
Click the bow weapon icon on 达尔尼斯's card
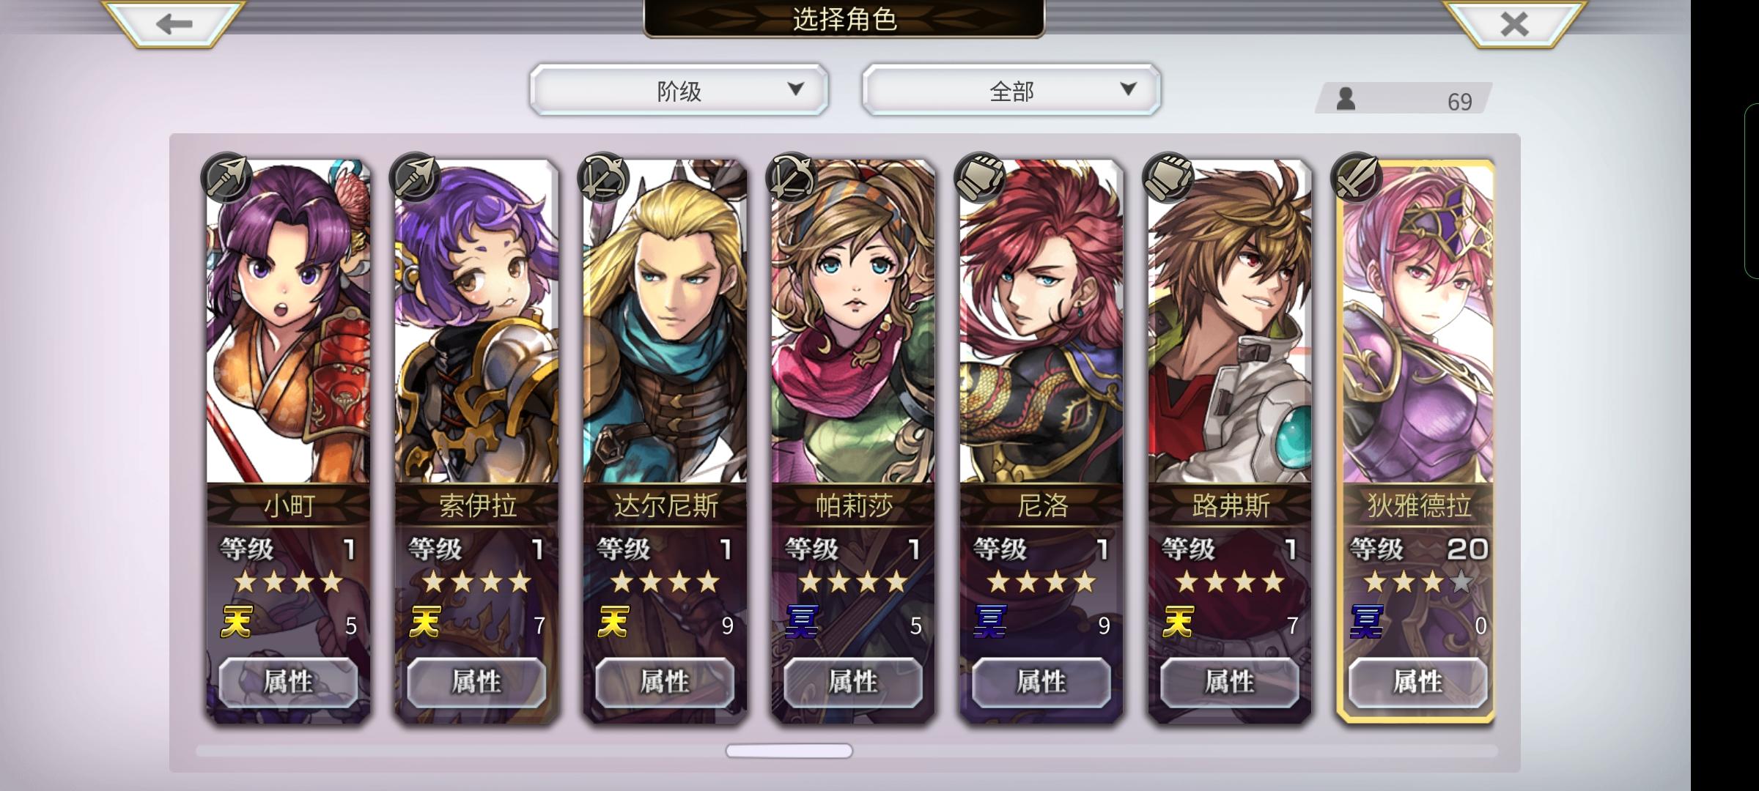point(603,178)
